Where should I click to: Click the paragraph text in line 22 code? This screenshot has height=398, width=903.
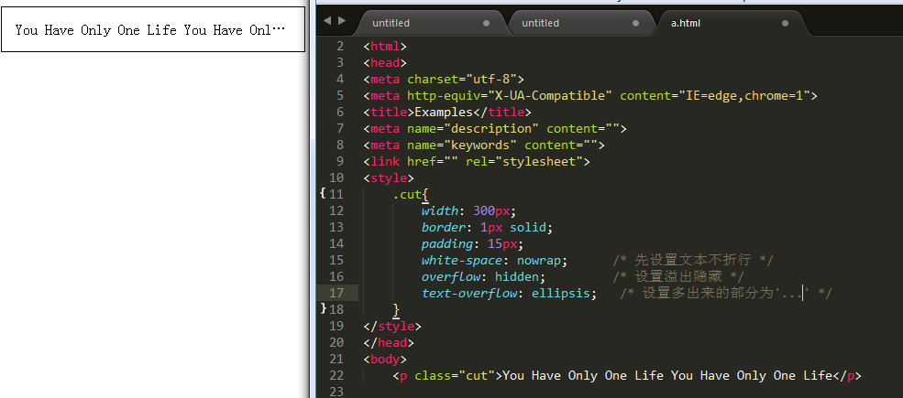click(667, 375)
